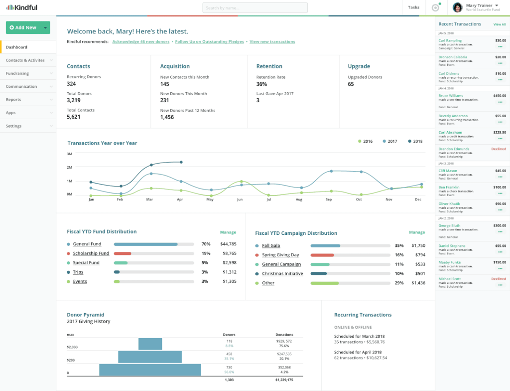Open the Events fund link
This screenshot has width=510, height=391.
coord(80,281)
